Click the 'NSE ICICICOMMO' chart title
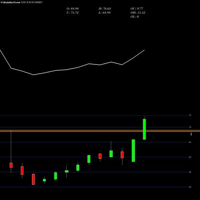200x200 pixels. pyautogui.click(x=32, y=2)
